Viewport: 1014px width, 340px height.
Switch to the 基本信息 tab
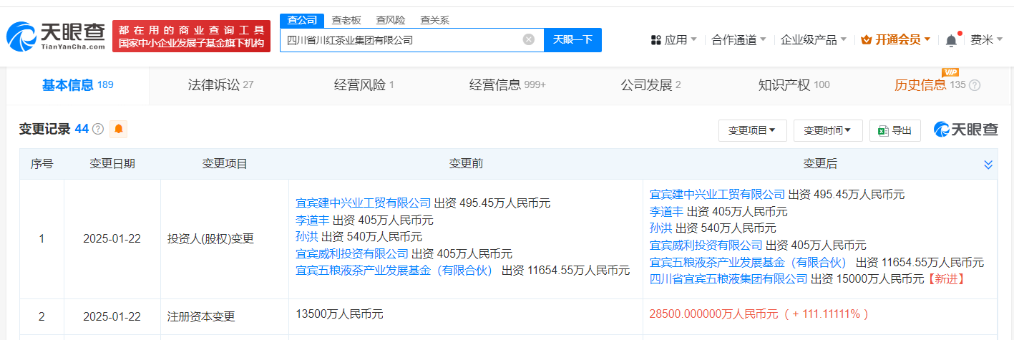coord(77,85)
